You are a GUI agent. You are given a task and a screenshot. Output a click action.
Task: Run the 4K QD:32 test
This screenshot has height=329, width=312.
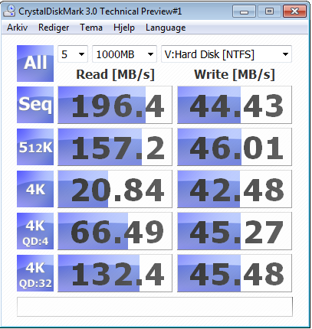tap(35, 273)
